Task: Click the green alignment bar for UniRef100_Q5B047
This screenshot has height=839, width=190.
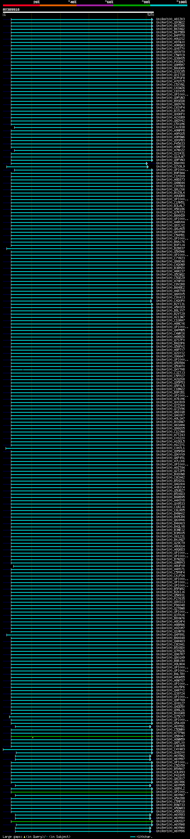Action: (x=82, y=736)
